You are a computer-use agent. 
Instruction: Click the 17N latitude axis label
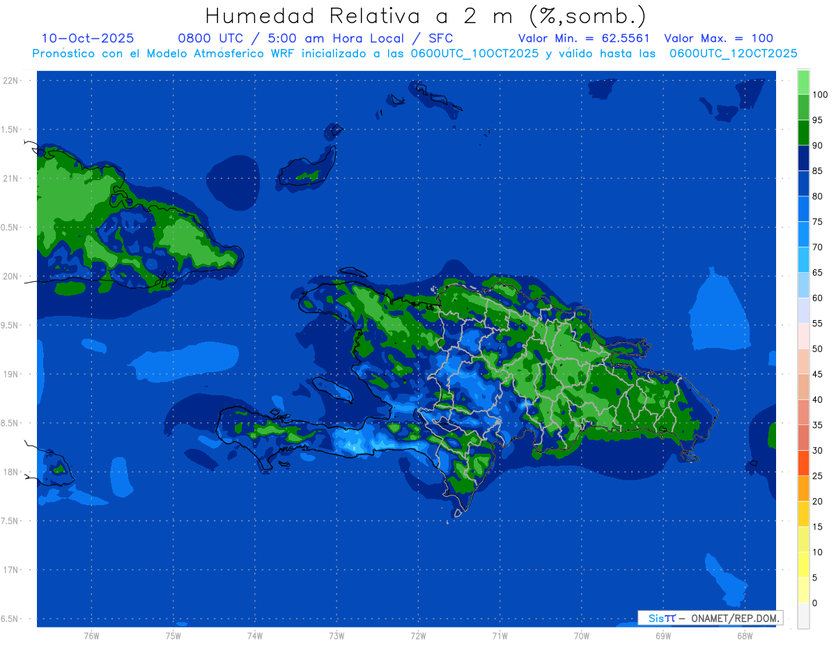tap(11, 570)
